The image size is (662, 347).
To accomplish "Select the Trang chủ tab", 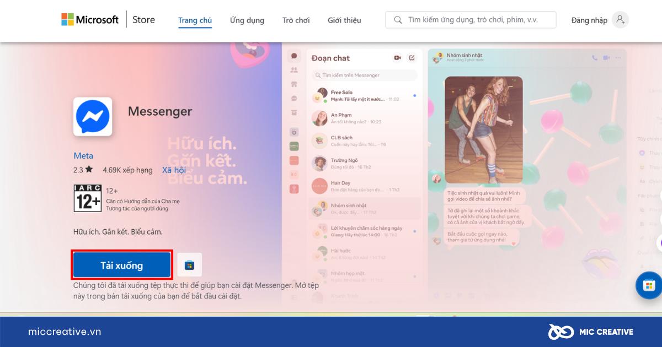I will (195, 20).
